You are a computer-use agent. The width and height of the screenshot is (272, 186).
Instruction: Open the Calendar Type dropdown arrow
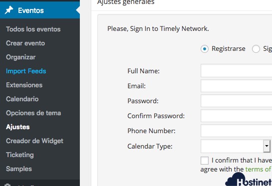tap(267, 146)
